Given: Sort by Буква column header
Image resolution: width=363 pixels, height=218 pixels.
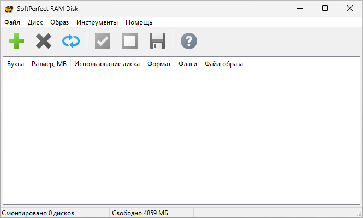Looking at the screenshot, I should click(x=15, y=64).
